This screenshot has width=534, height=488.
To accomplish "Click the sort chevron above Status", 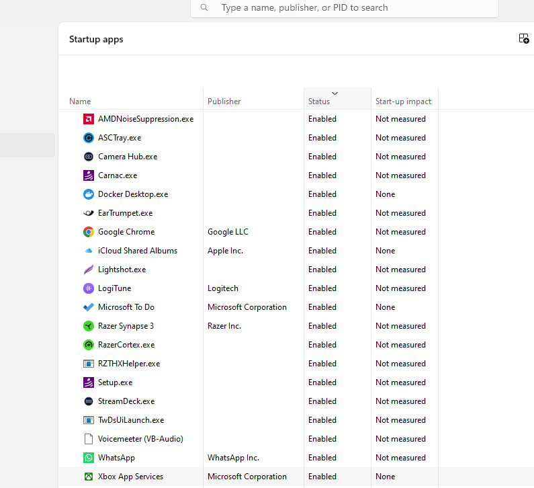I will click(x=335, y=93).
